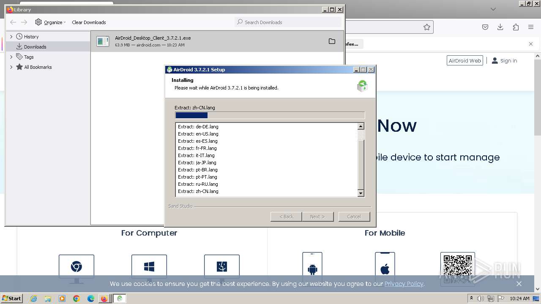This screenshot has height=304, width=541.
Task: Open the network status tray icon
Action: (x=491, y=299)
